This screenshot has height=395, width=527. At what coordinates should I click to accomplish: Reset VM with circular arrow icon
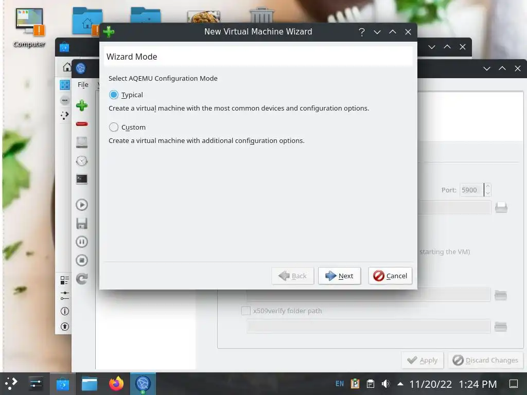point(82,278)
